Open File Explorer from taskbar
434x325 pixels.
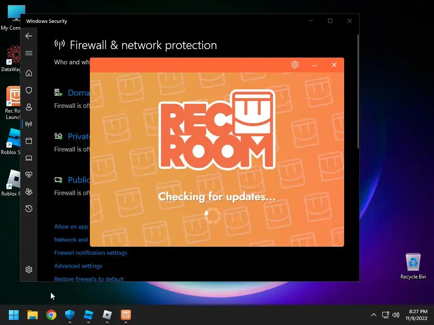(x=32, y=315)
